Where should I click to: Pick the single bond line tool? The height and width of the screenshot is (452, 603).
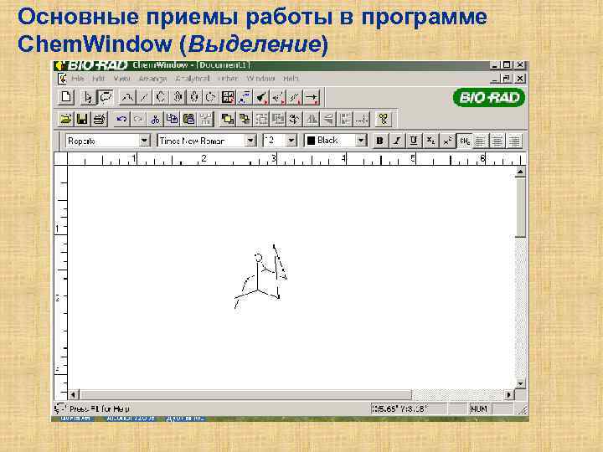[144, 97]
